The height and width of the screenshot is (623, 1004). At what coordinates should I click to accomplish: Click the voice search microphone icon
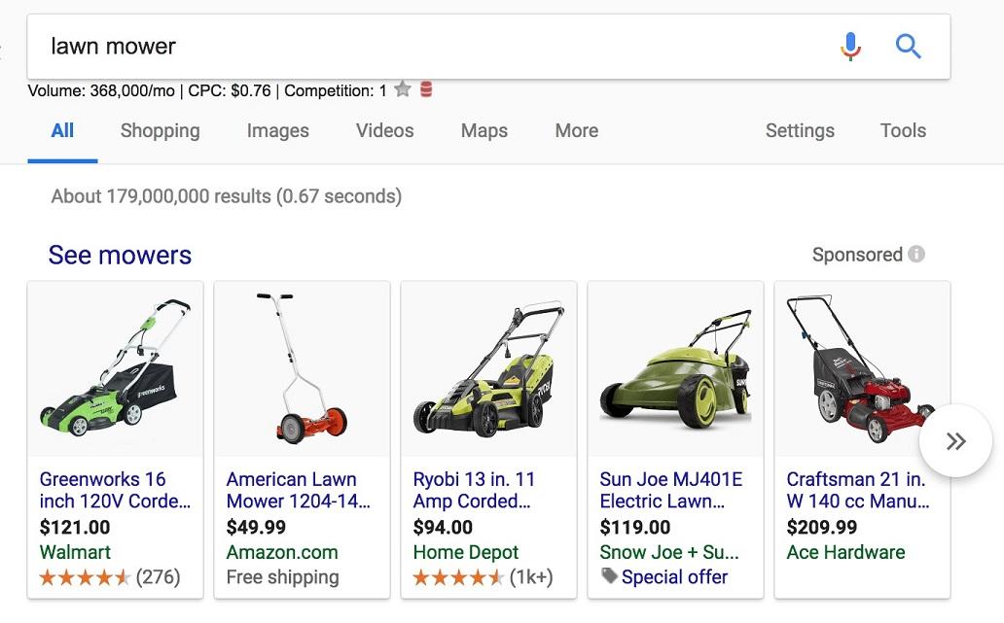point(849,46)
